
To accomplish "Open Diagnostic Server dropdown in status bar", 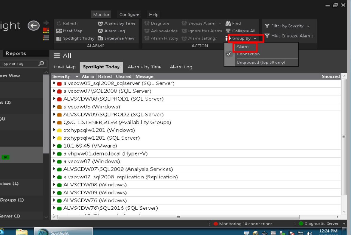I will [344, 224].
